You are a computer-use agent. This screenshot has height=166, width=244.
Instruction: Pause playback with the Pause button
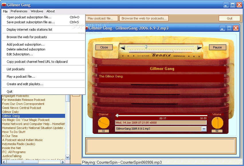click(x=217, y=47)
